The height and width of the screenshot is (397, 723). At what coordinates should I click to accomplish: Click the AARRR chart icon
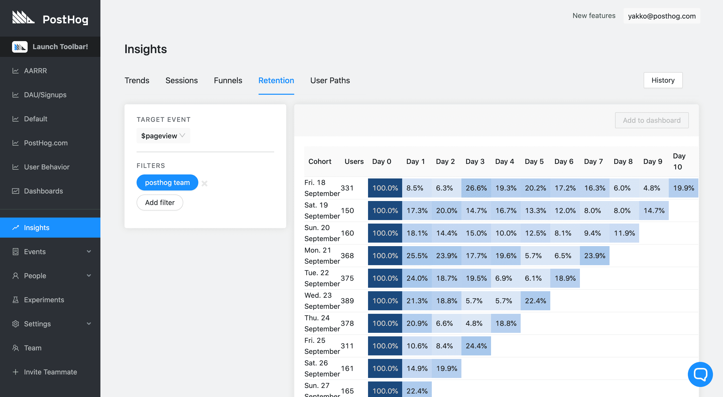click(x=15, y=71)
